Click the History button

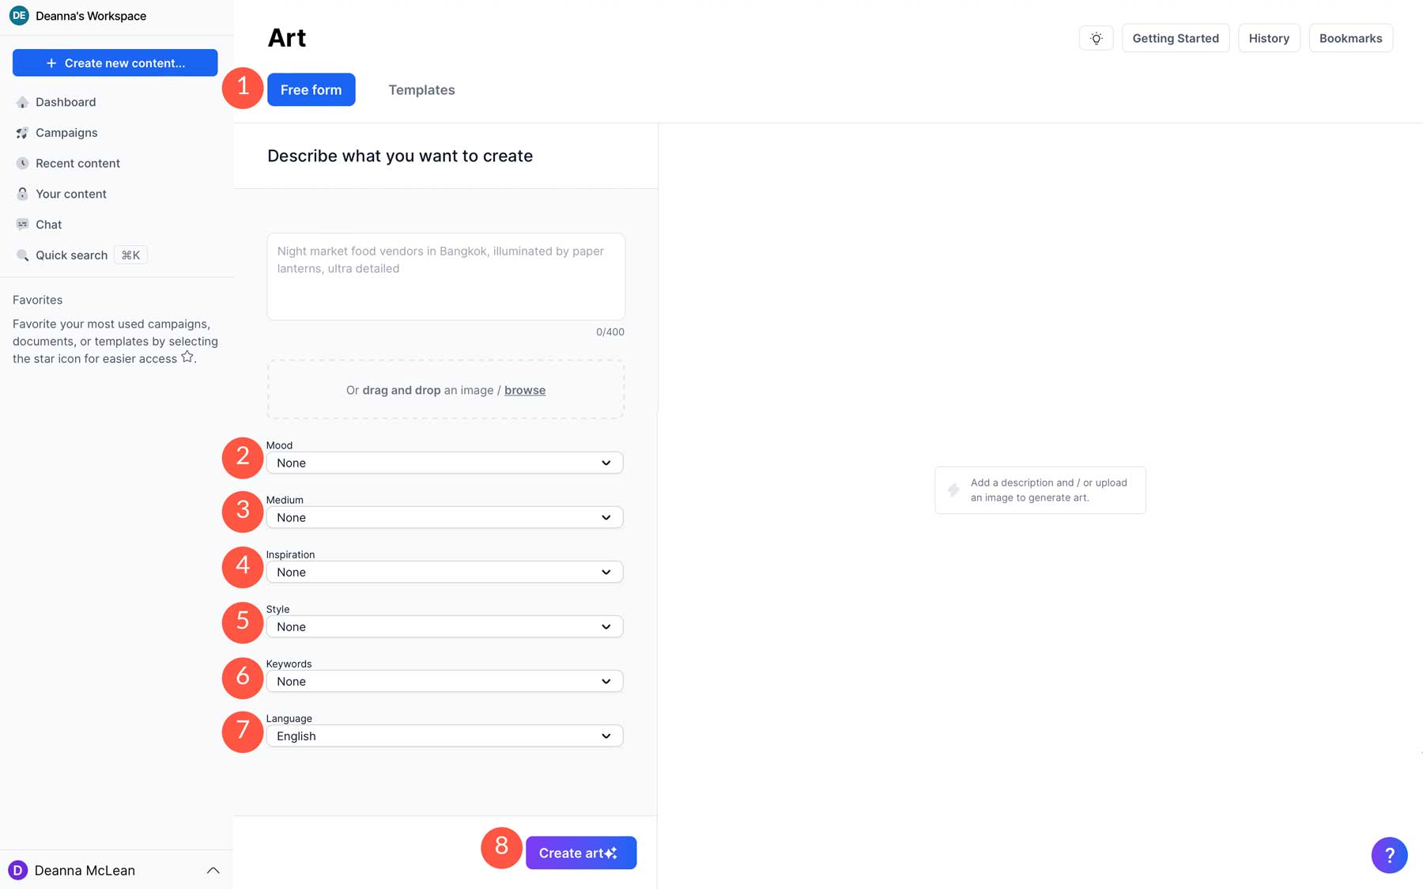[1269, 38]
